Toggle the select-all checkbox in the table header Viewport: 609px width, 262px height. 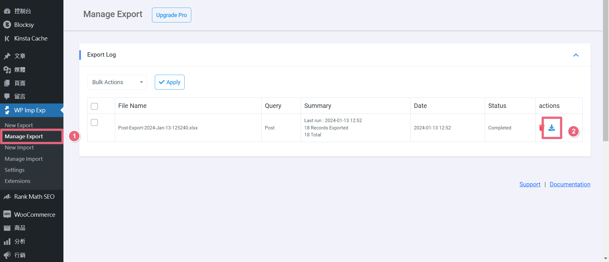pyautogui.click(x=94, y=106)
